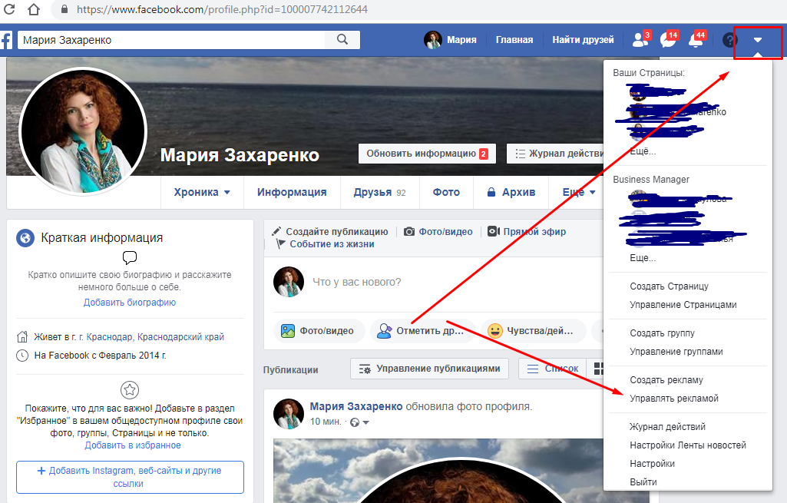The width and height of the screenshot is (787, 503).
Task: Open Мария Захаренко post author link
Action: click(355, 406)
